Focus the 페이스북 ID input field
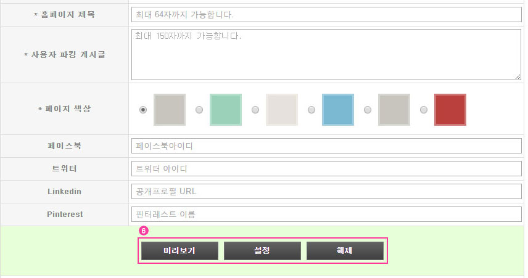The width and height of the screenshot is (528, 278). 326,146
